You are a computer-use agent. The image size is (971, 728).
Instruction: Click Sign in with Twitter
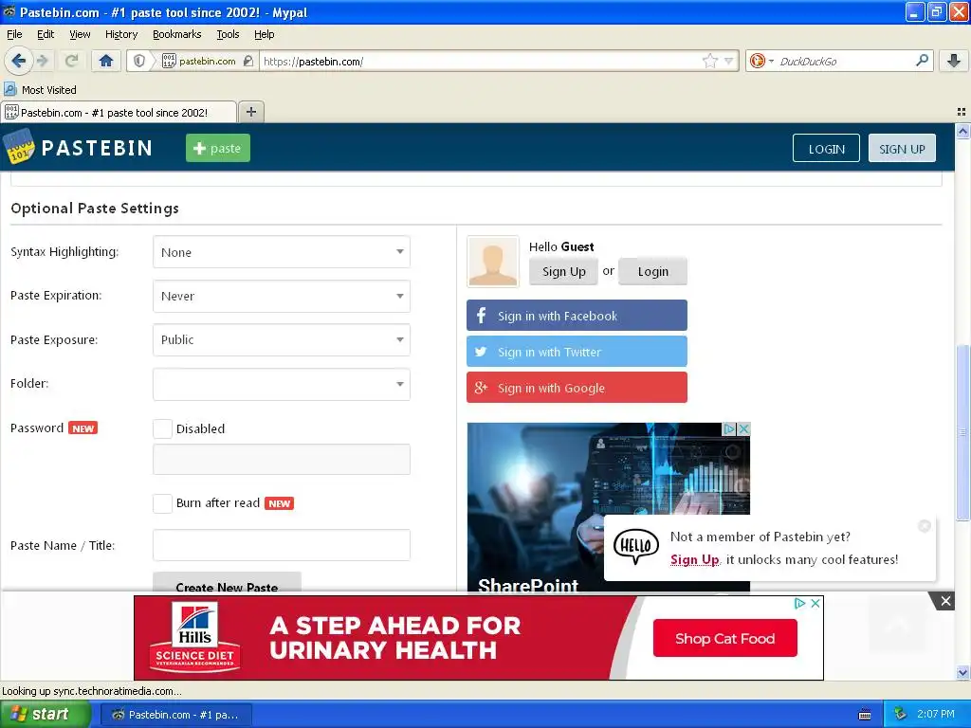[577, 352]
